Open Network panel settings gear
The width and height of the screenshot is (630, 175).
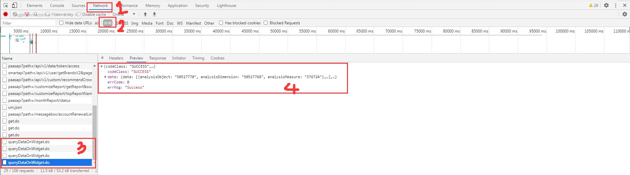point(624,14)
